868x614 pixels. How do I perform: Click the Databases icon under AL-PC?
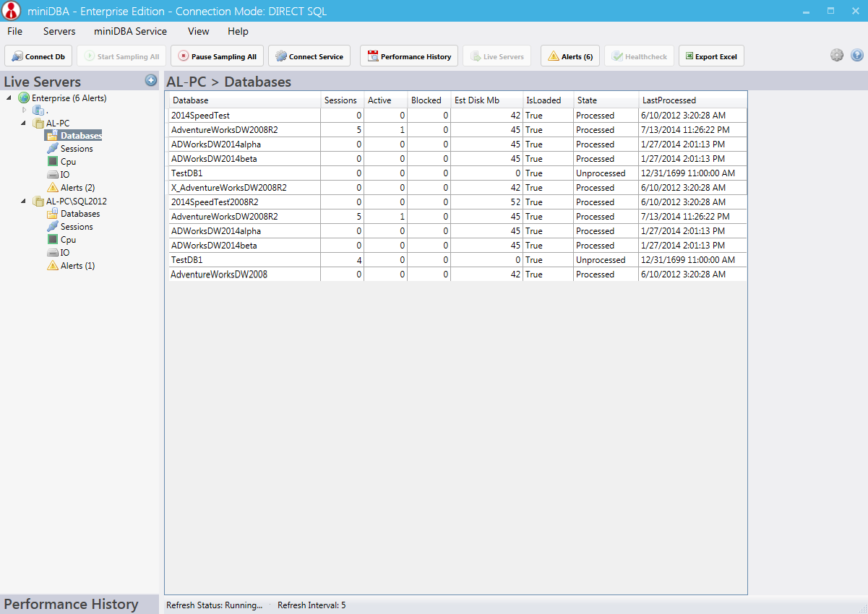(52, 136)
